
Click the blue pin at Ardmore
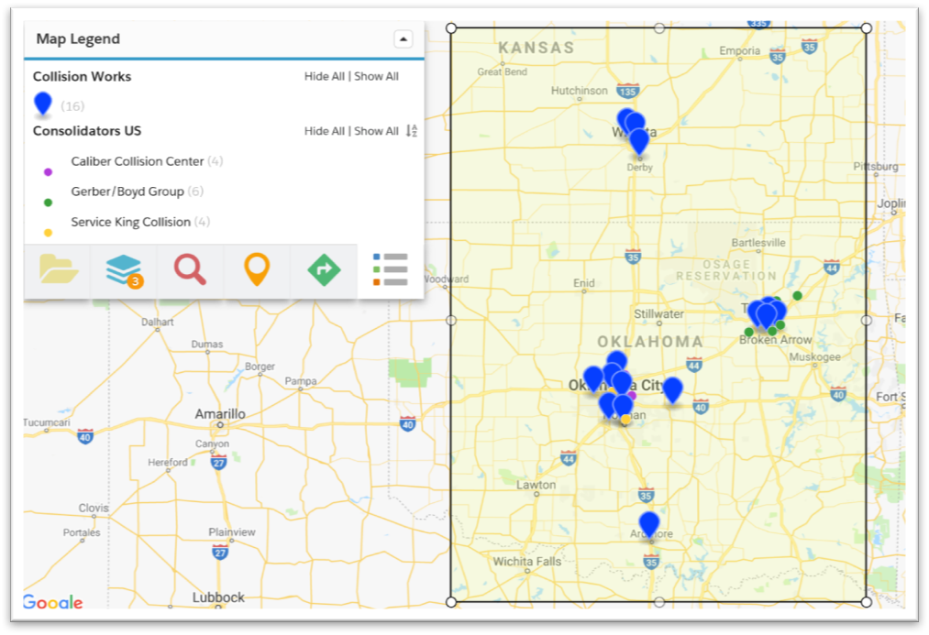coord(649,524)
